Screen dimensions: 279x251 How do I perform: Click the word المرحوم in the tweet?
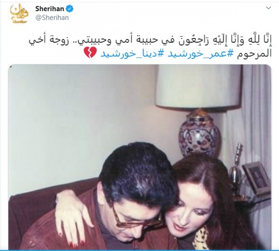coord(254,54)
